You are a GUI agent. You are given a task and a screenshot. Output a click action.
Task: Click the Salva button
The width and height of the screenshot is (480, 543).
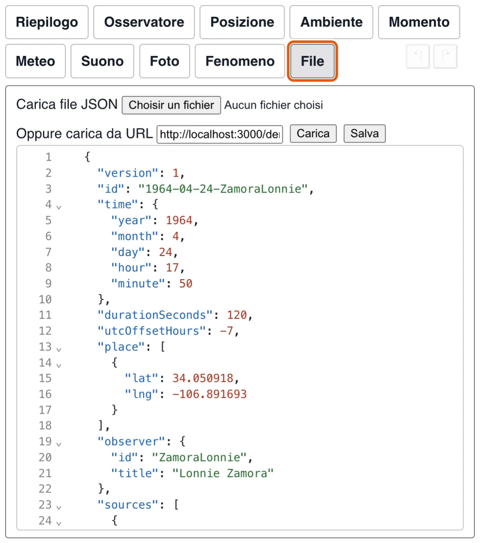tap(364, 134)
